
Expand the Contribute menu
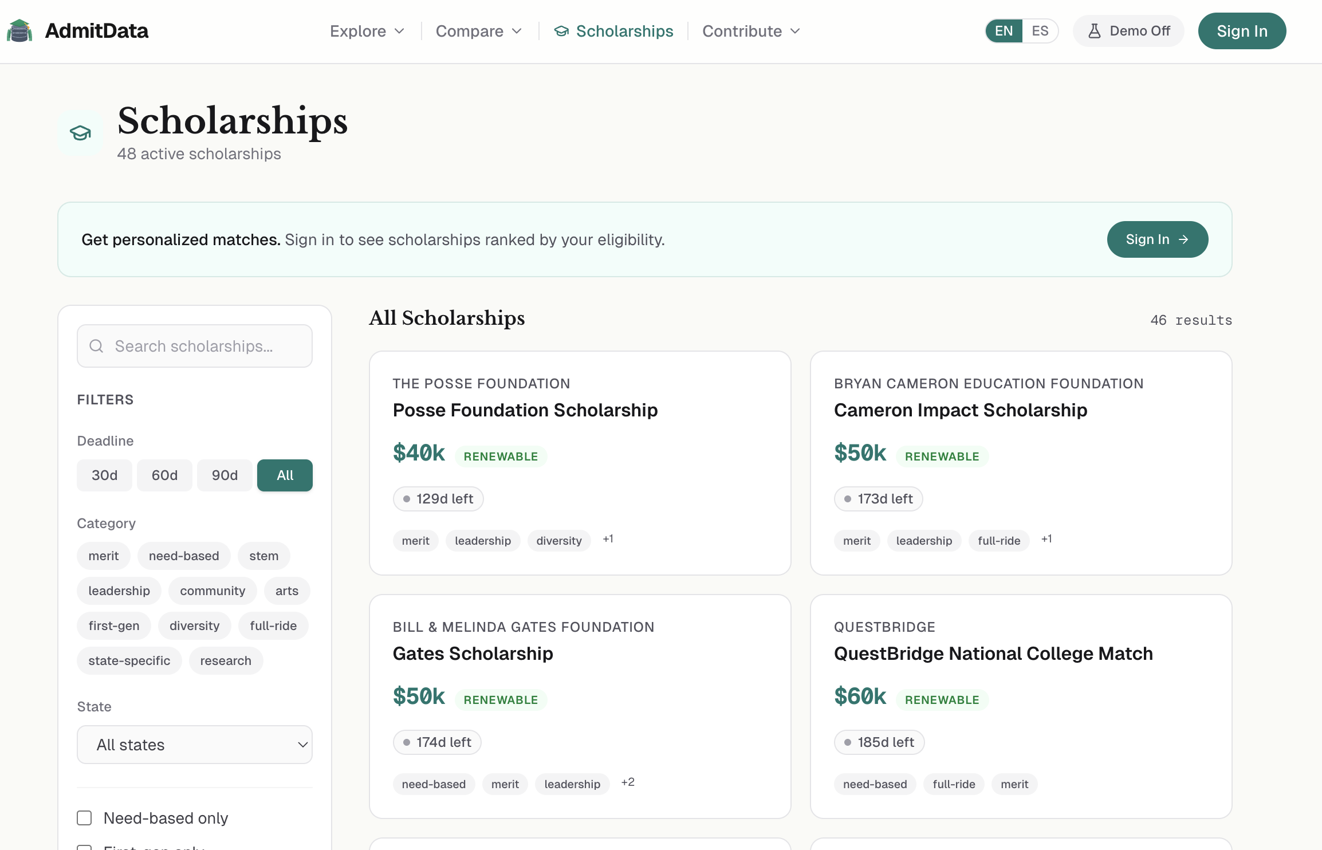pyautogui.click(x=751, y=31)
